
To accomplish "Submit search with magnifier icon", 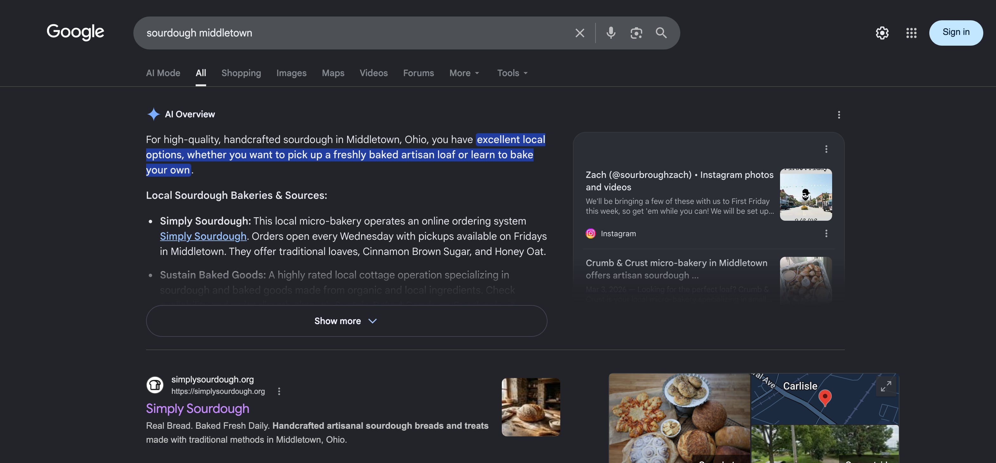I will [x=661, y=33].
